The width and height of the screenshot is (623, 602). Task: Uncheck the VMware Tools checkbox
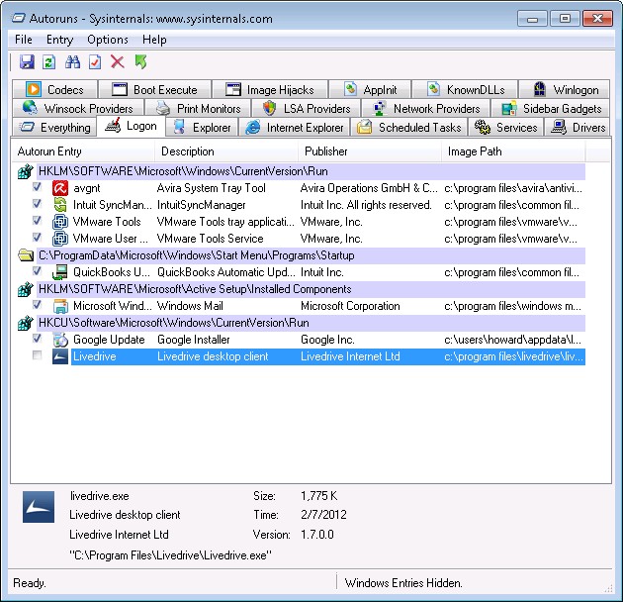coord(37,220)
